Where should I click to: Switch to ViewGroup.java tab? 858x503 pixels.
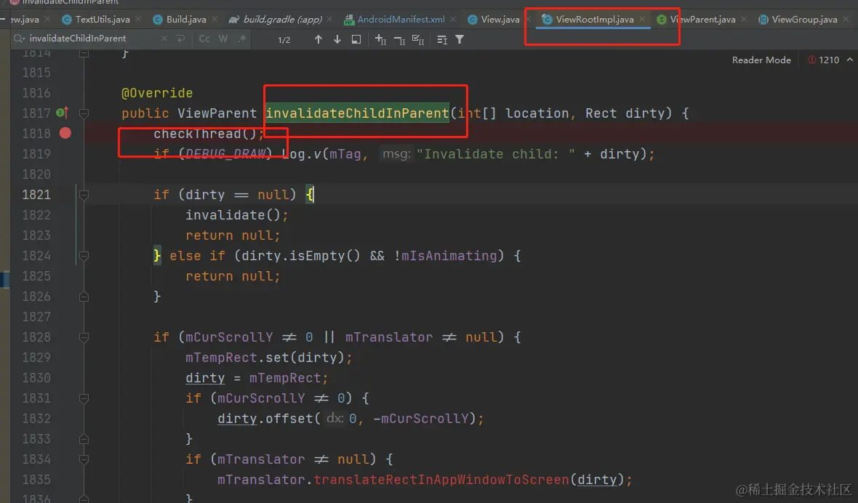tap(798, 19)
